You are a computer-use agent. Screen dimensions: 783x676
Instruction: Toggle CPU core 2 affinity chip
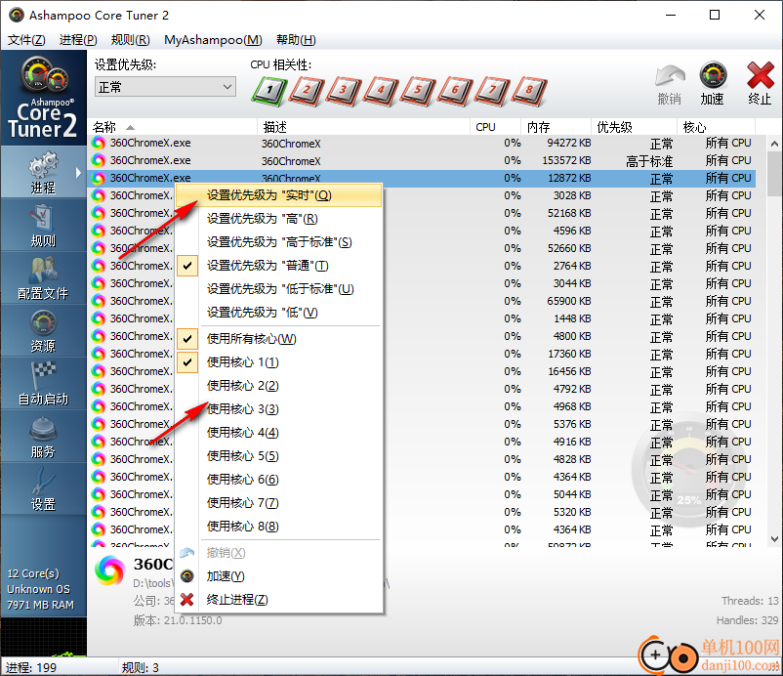coord(307,91)
